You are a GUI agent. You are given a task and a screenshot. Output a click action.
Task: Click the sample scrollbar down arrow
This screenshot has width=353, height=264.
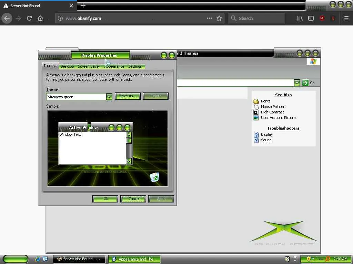click(x=129, y=161)
